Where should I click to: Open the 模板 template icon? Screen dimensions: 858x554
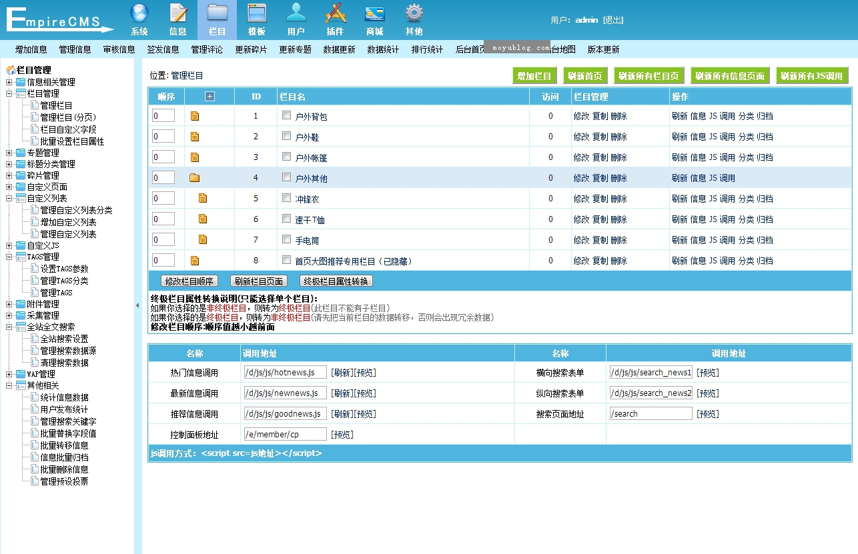coord(257,13)
